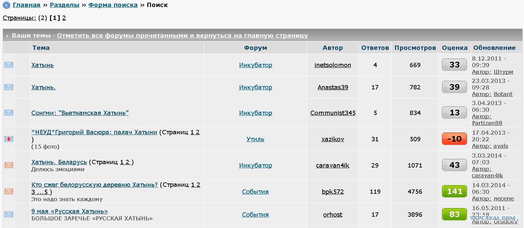Click envelope icon next to Anastas39's Хатынь. topic
524x228 pixels.
coord(9,87)
